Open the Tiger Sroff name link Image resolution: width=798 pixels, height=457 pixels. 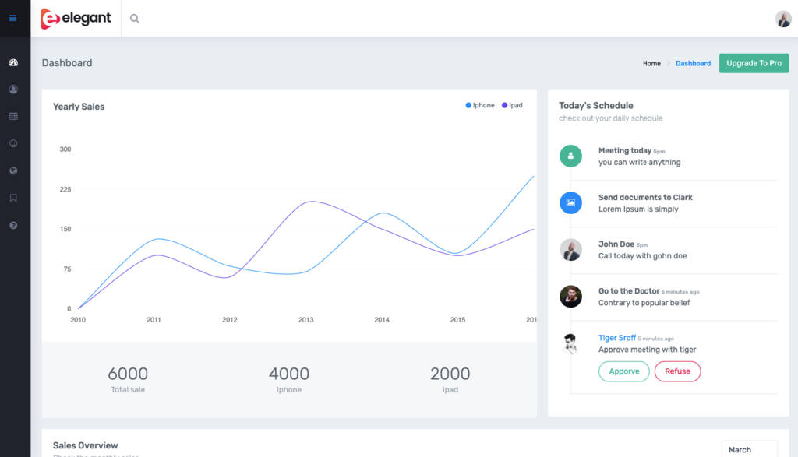click(x=617, y=338)
